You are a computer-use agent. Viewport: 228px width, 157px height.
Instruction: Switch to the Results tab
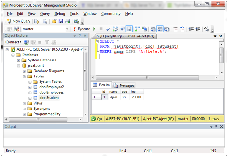102,85
